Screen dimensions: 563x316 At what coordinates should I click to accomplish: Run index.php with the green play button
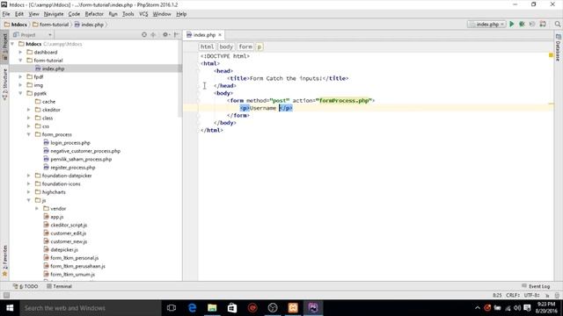coord(512,24)
